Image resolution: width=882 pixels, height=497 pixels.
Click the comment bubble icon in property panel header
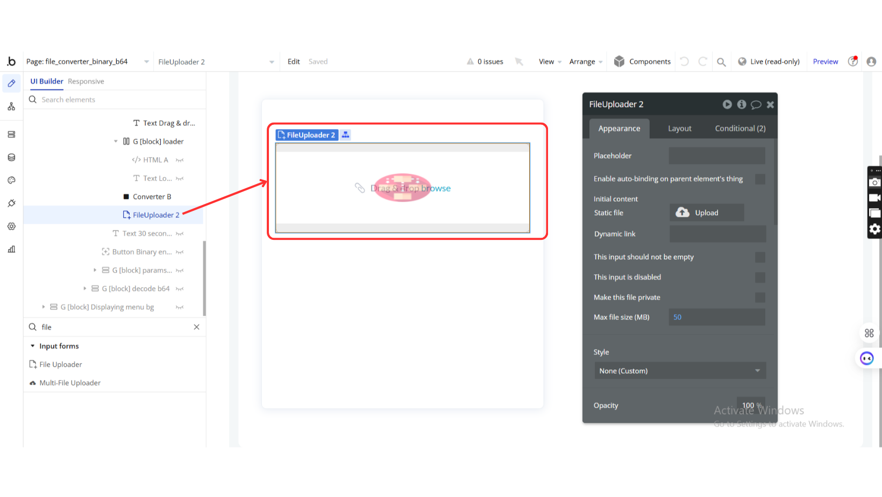click(x=756, y=104)
